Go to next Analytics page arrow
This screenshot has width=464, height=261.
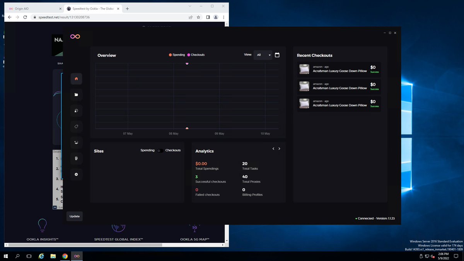(279, 148)
